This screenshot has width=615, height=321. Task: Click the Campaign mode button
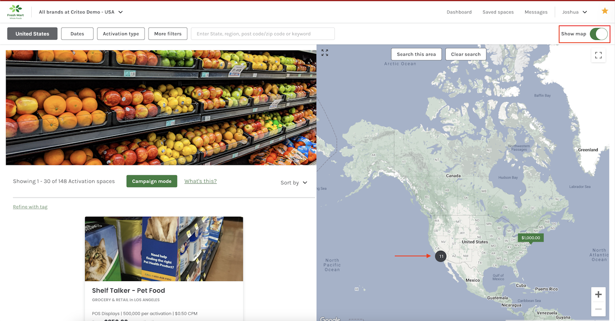tap(152, 181)
